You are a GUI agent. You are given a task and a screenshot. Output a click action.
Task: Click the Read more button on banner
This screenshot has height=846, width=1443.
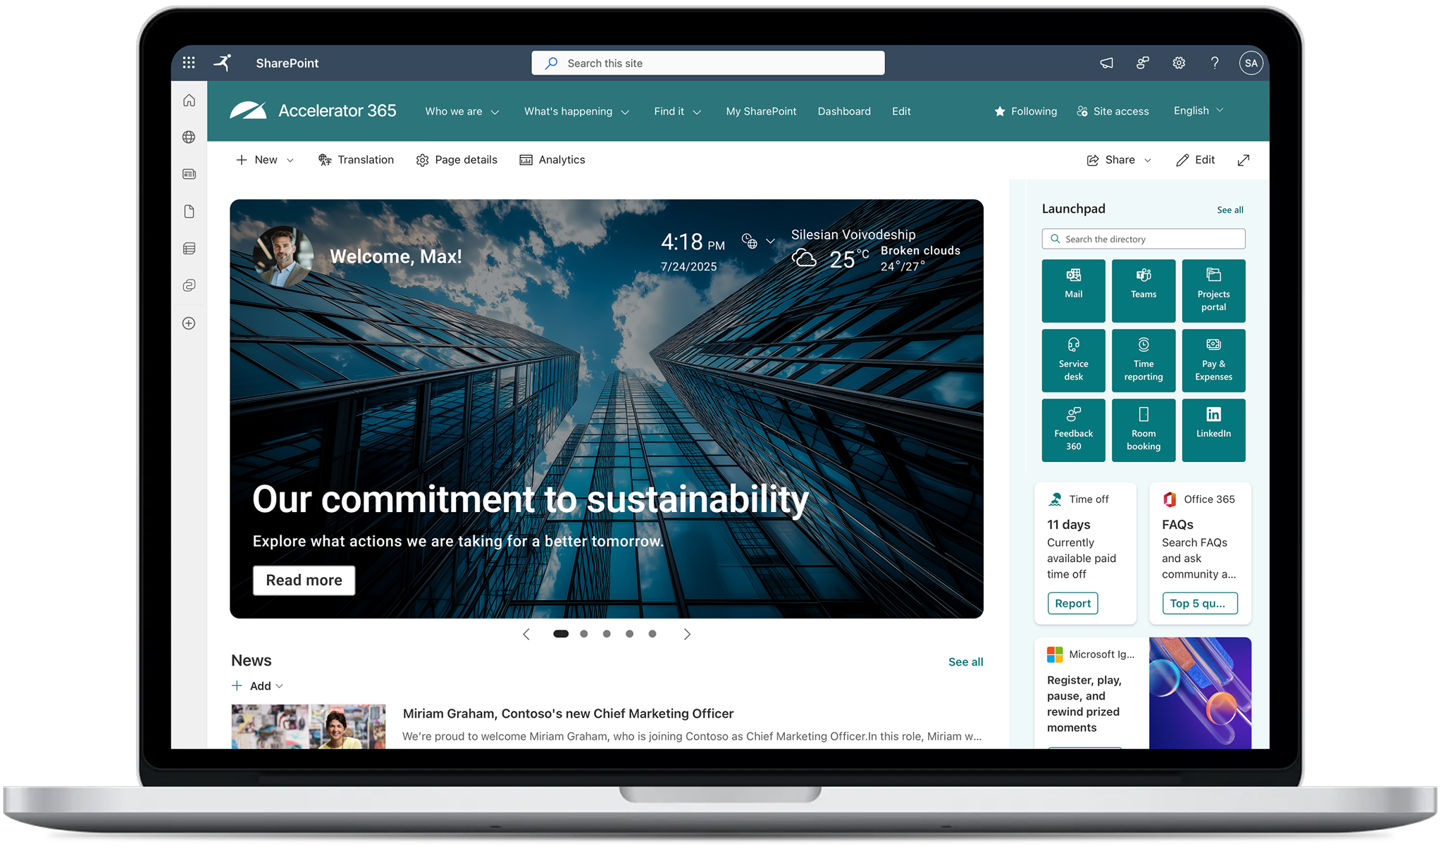pyautogui.click(x=304, y=580)
